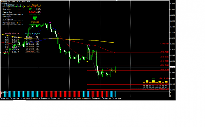This screenshot has width=205, height=127.
Task: Click the R3 pivot value 1.3805
Action: tap(15, 38)
